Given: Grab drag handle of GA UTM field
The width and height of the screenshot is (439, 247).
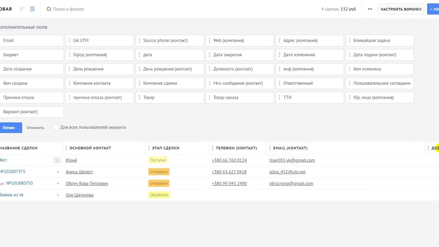Looking at the screenshot, I should (x=69, y=40).
